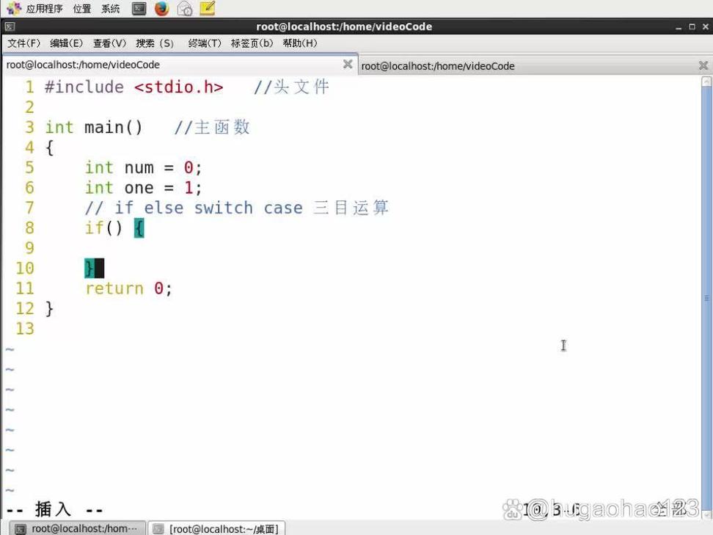
Task: Open the 终端(T) menu
Action: coord(205,43)
